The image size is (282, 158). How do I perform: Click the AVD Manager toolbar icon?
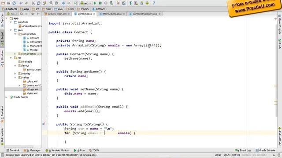[136, 3]
